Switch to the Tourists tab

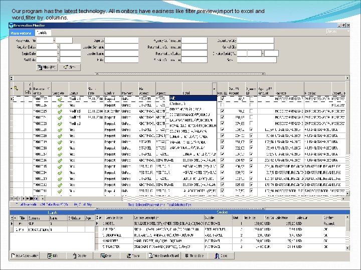[x=42, y=32]
